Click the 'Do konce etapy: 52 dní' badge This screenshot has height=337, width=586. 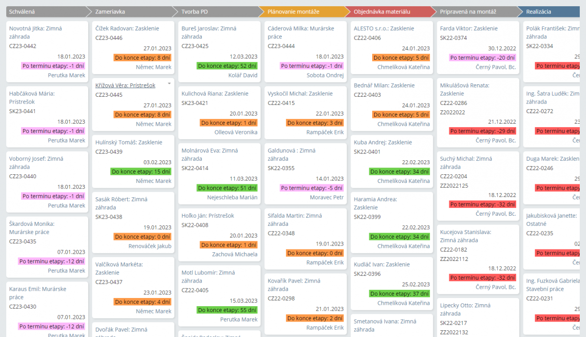pyautogui.click(x=227, y=66)
